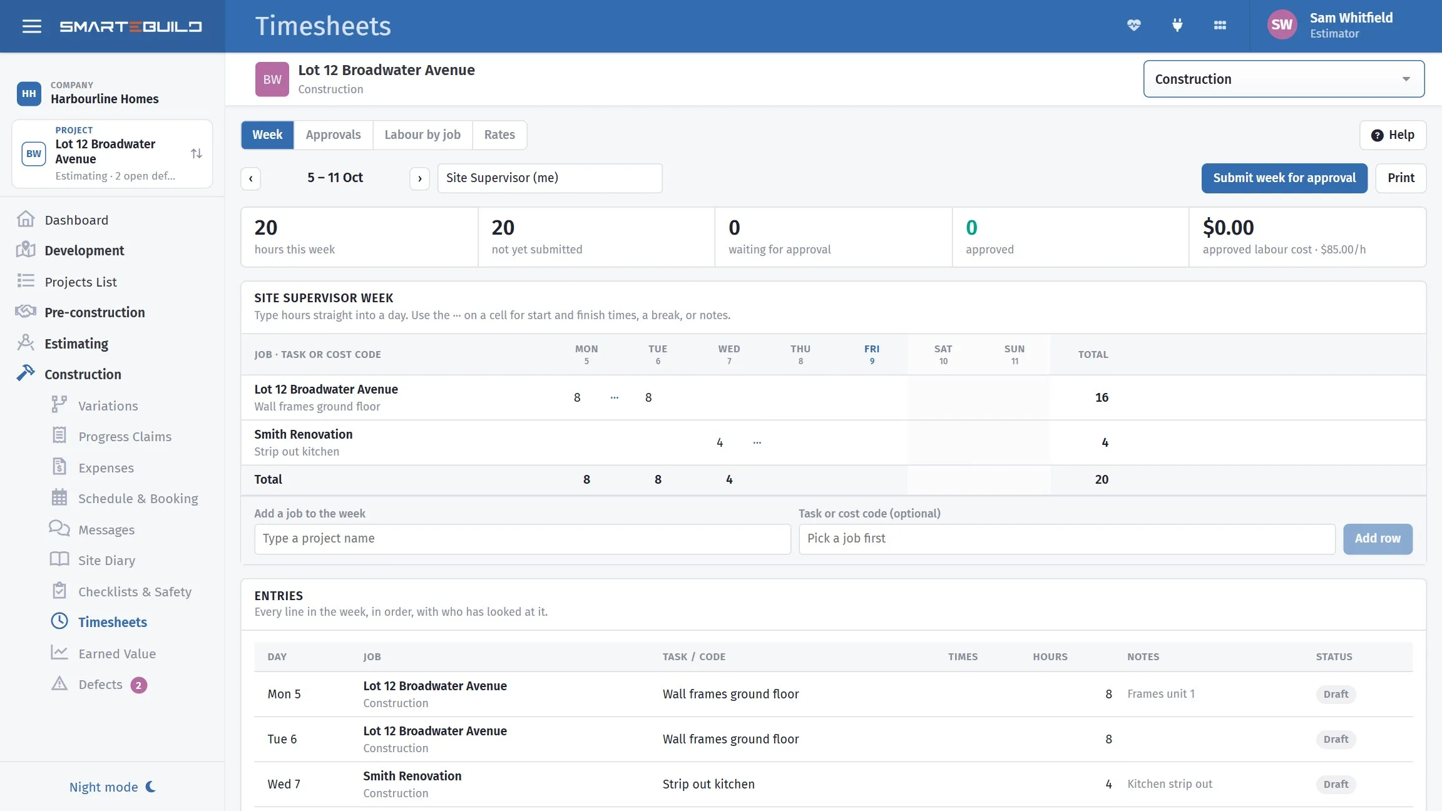
Task: Click the heartbeat health icon in header
Action: [1133, 25]
